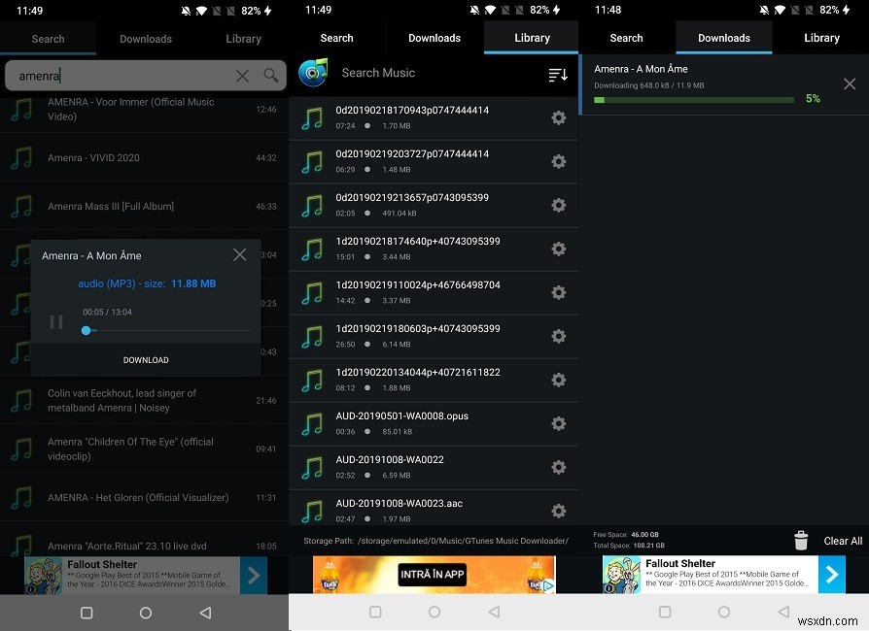The image size is (869, 631).
Task: Close the audio preview popup
Action: tap(239, 254)
